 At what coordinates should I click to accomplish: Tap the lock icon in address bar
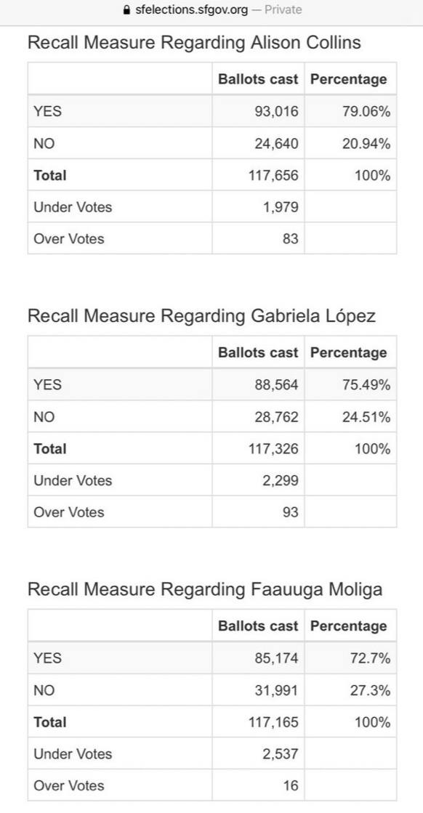(x=126, y=10)
